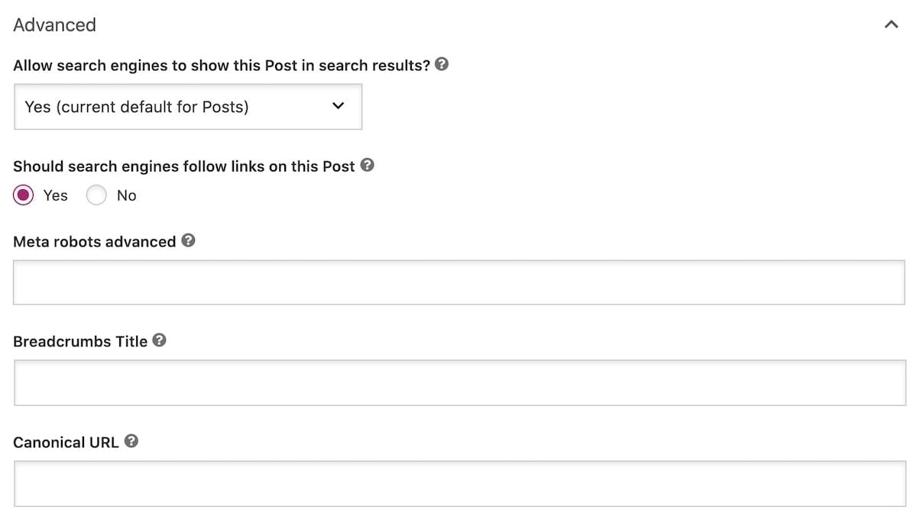The width and height of the screenshot is (917, 522).
Task: Focus the Meta robots advanced field
Action: pyautogui.click(x=458, y=282)
